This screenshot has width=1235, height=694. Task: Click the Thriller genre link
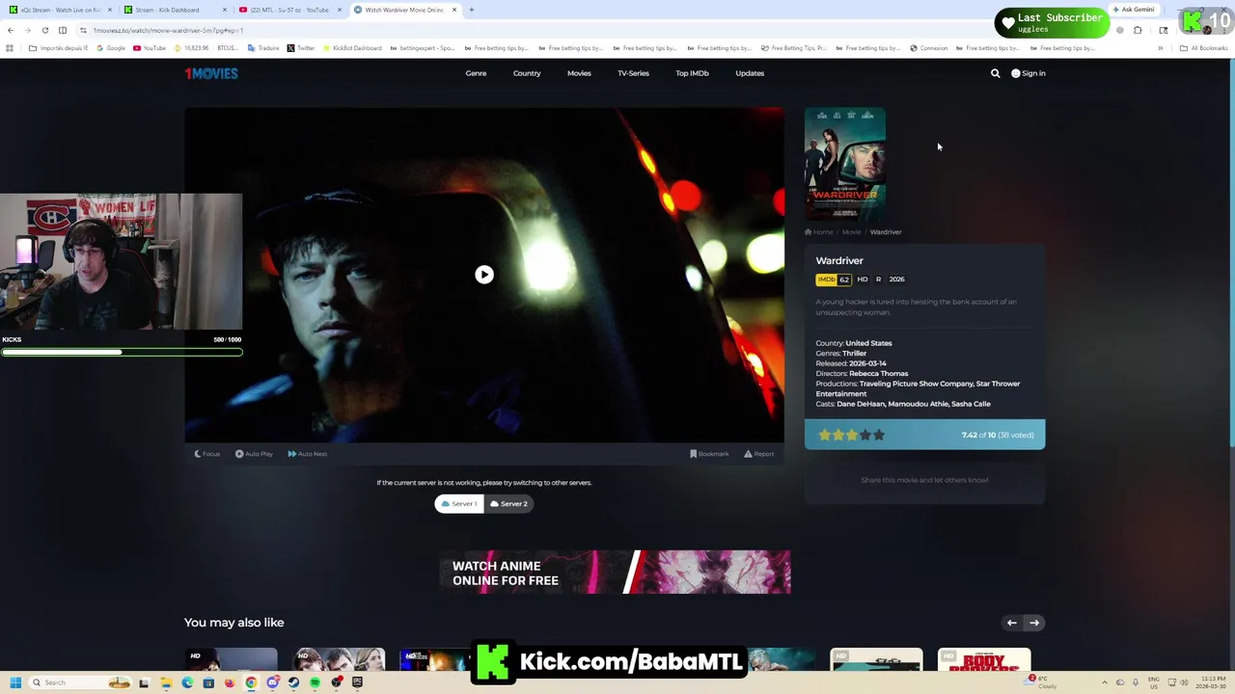855,354
